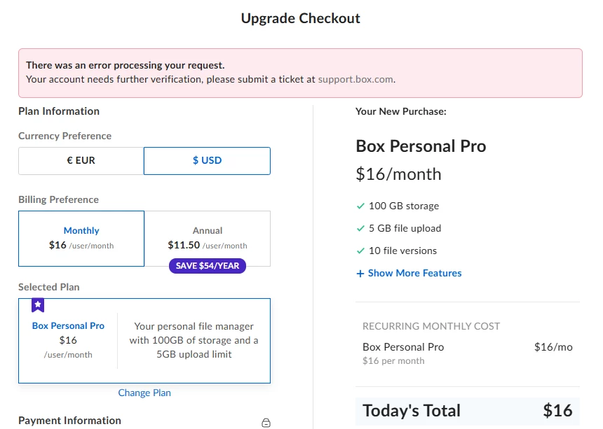Select the Box Personal Pro plan card
Viewport: 603px width, 429px height.
click(144, 341)
